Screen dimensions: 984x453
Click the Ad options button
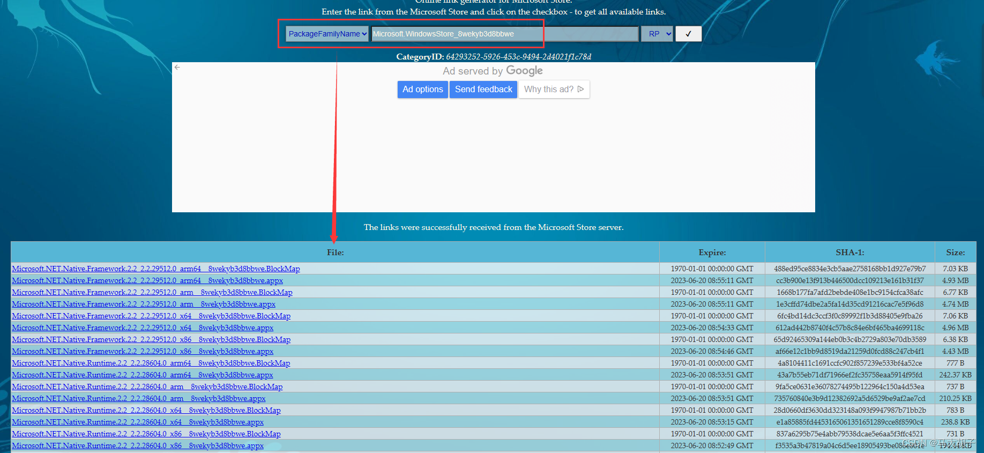423,90
